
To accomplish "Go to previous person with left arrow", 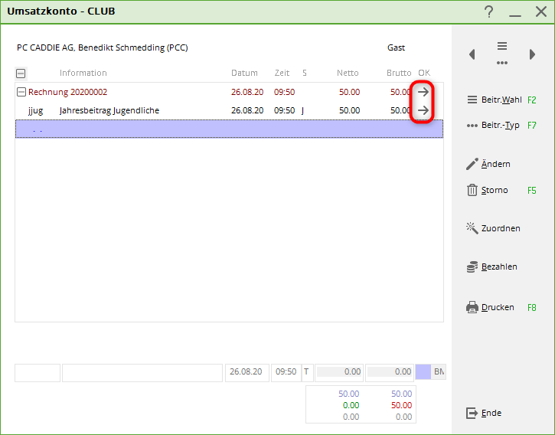I will click(x=472, y=54).
